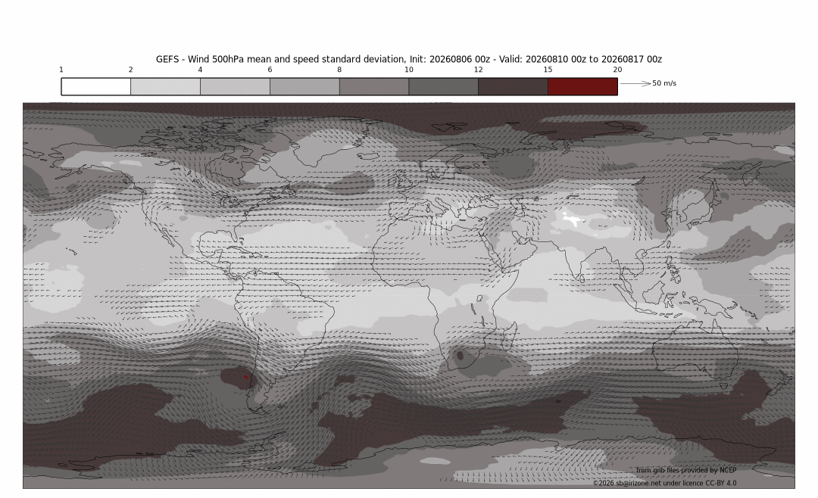The image size is (818, 498).
Task: Select the 6-8 gray legend swatch
Action: click(x=304, y=86)
